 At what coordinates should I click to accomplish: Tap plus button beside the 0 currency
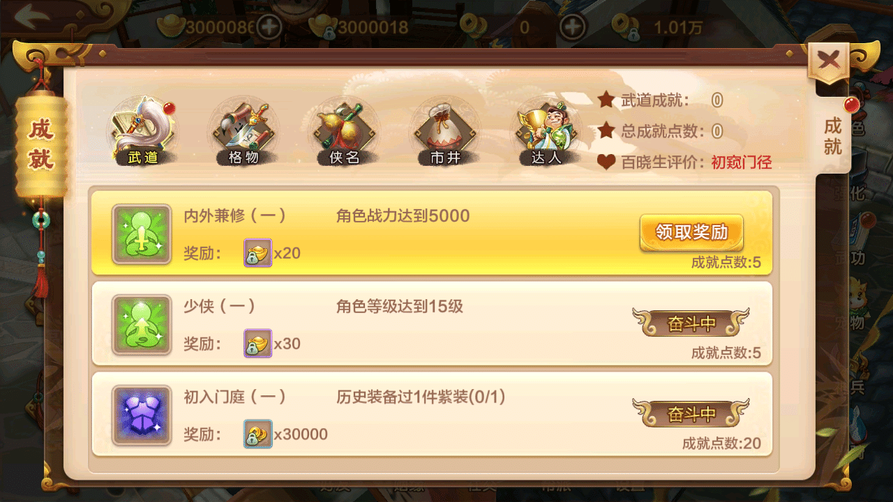573,28
